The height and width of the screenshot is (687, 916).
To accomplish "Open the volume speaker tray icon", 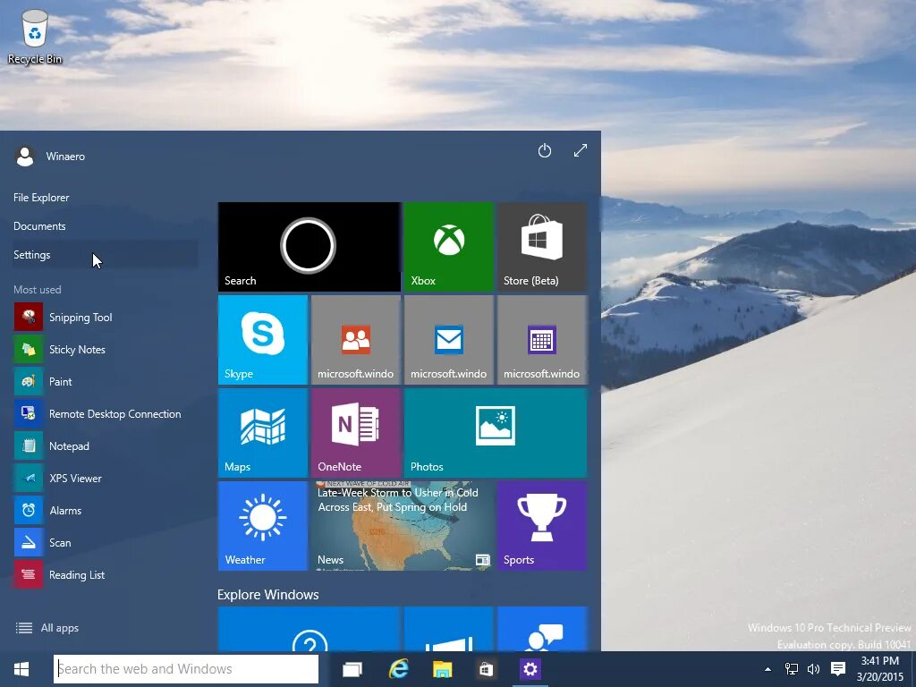I will (813, 669).
